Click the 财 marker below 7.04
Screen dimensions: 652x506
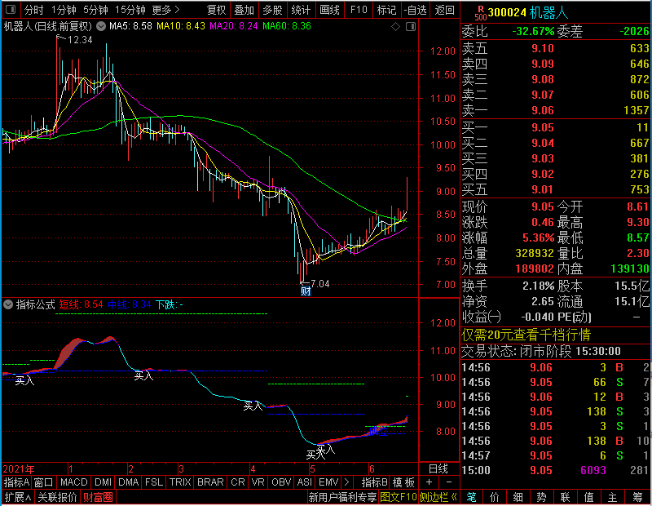pyautogui.click(x=306, y=291)
